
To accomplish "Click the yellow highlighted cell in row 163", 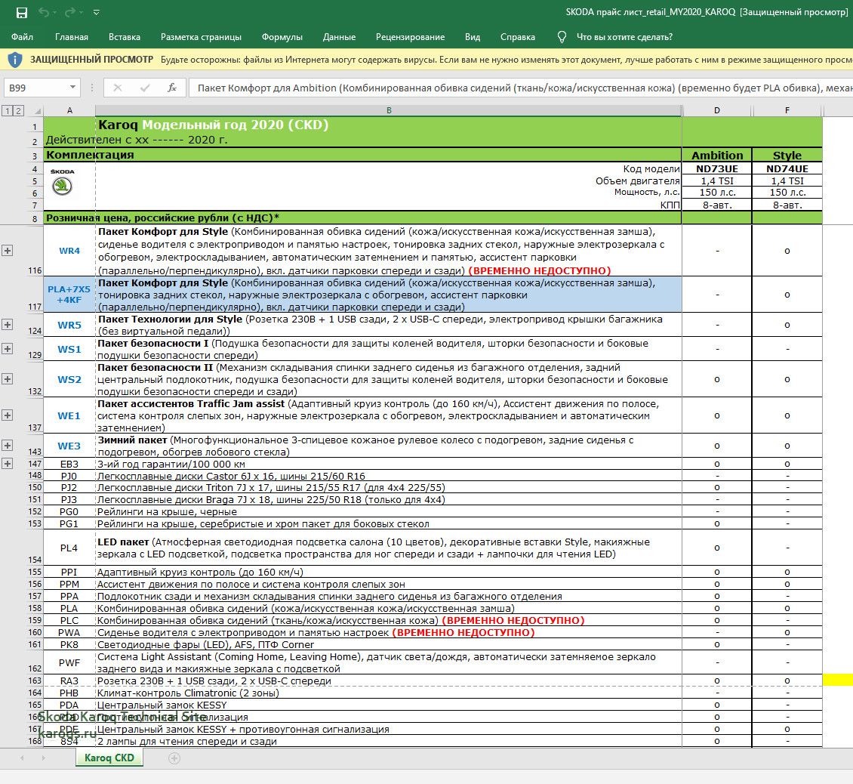I will click(837, 680).
